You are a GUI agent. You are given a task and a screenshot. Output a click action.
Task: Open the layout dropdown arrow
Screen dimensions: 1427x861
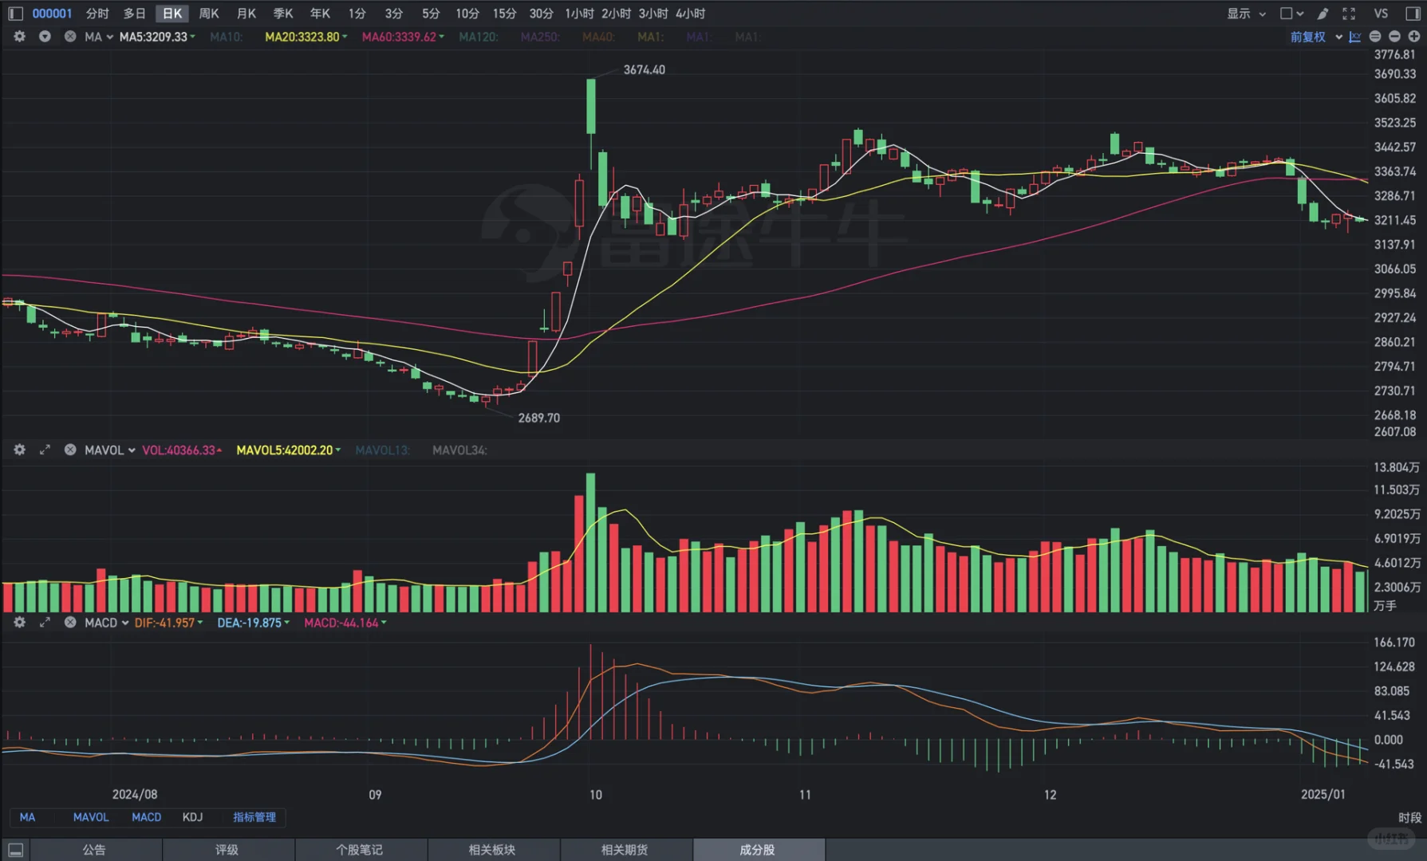[1300, 14]
